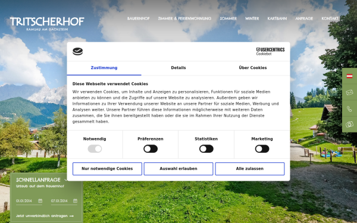Click Nur notwendige Cookies button
Image resolution: width=357 pixels, height=223 pixels.
coord(107,169)
